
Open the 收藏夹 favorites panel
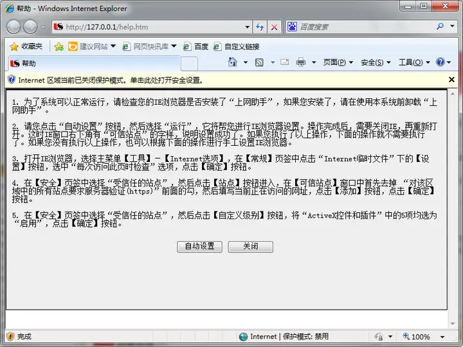pyautogui.click(x=26, y=46)
